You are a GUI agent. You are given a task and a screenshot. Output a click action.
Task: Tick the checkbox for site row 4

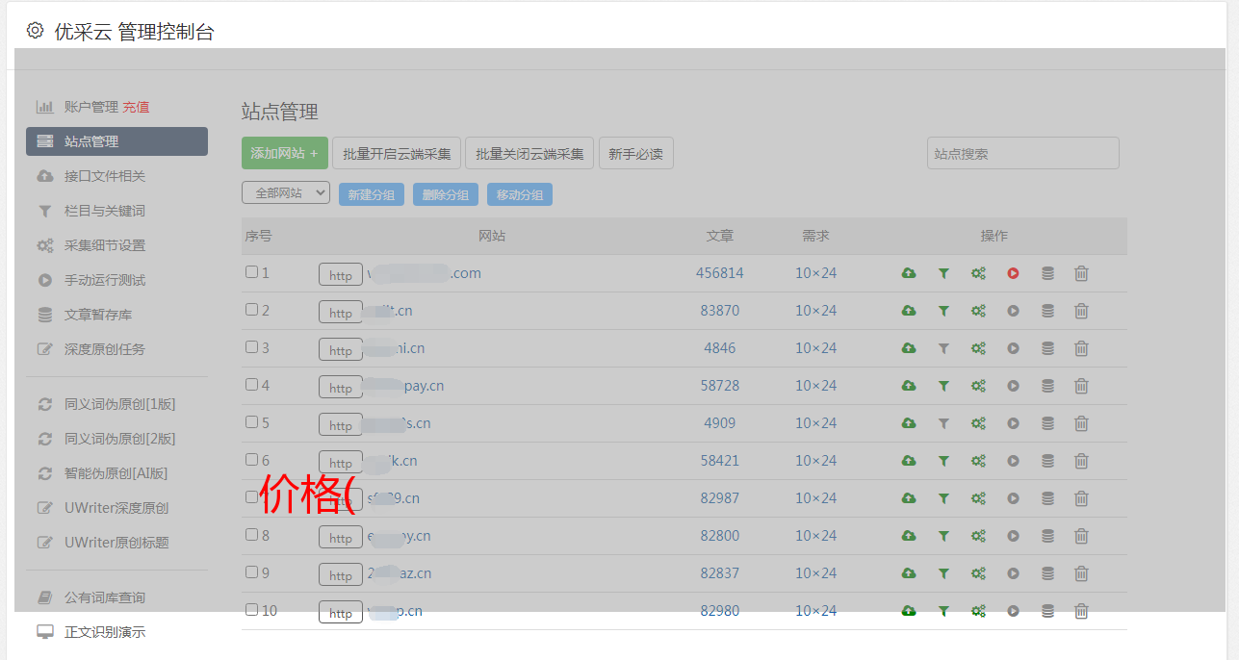tap(251, 385)
